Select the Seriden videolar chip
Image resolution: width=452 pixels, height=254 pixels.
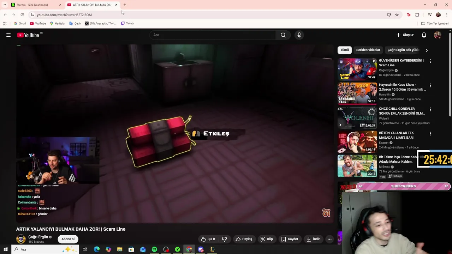click(x=368, y=50)
